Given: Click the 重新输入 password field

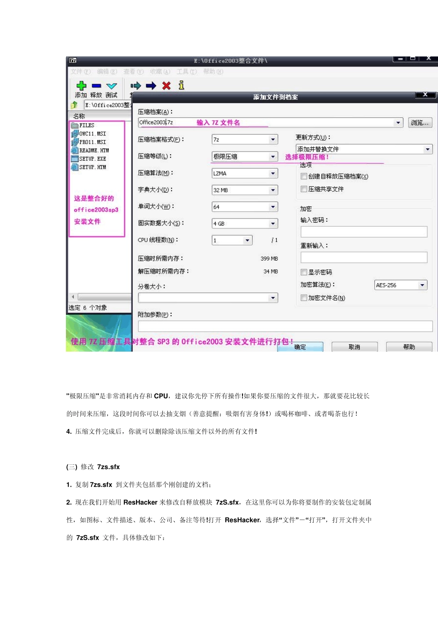Looking at the screenshot, I should click(x=364, y=257).
